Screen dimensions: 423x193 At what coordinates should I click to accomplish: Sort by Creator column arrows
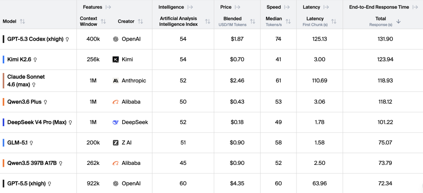[140, 21]
